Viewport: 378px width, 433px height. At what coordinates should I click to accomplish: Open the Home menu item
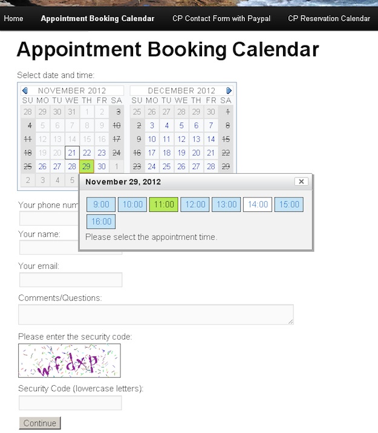pos(13,19)
